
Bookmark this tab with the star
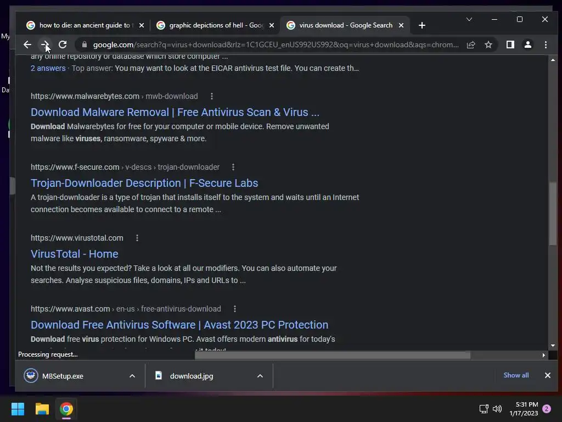click(488, 45)
